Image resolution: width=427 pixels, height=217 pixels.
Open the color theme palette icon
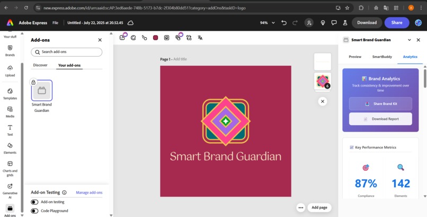133,38
